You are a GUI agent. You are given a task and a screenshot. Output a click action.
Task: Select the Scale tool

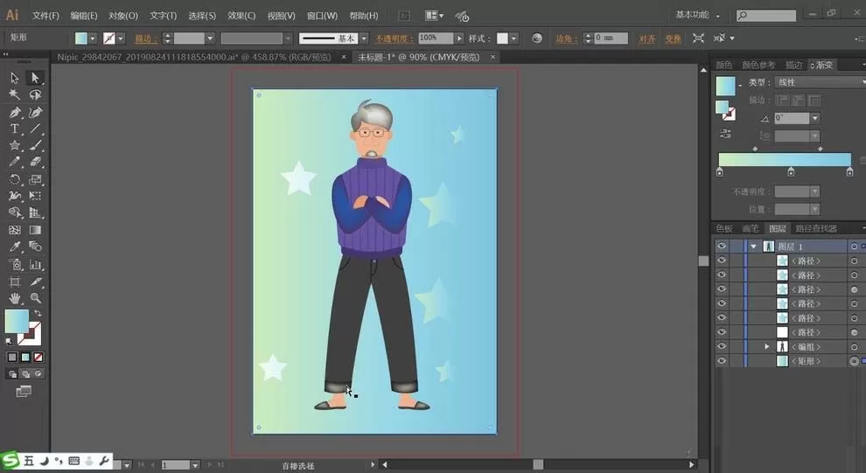point(35,179)
